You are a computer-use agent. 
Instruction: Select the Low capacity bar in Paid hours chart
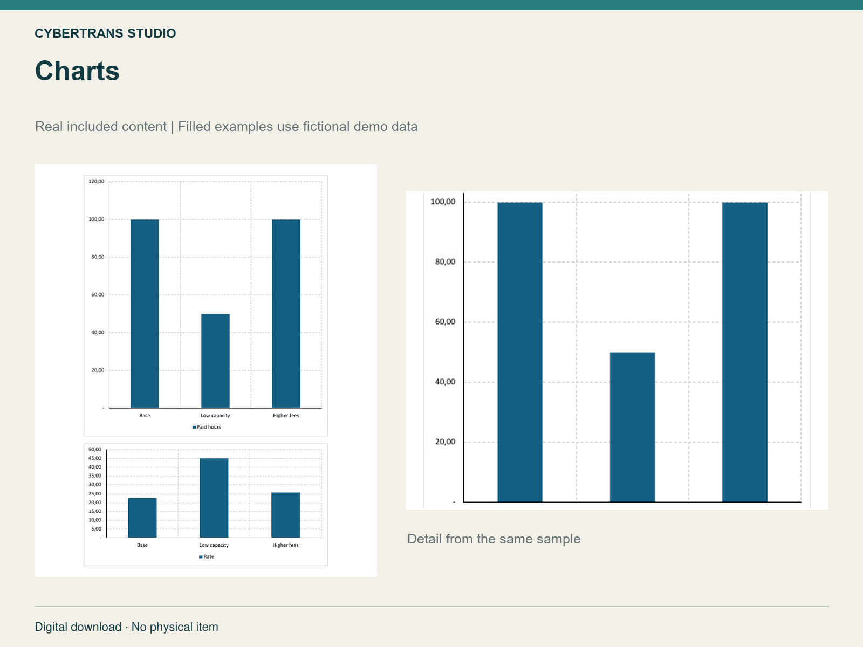pyautogui.click(x=215, y=361)
